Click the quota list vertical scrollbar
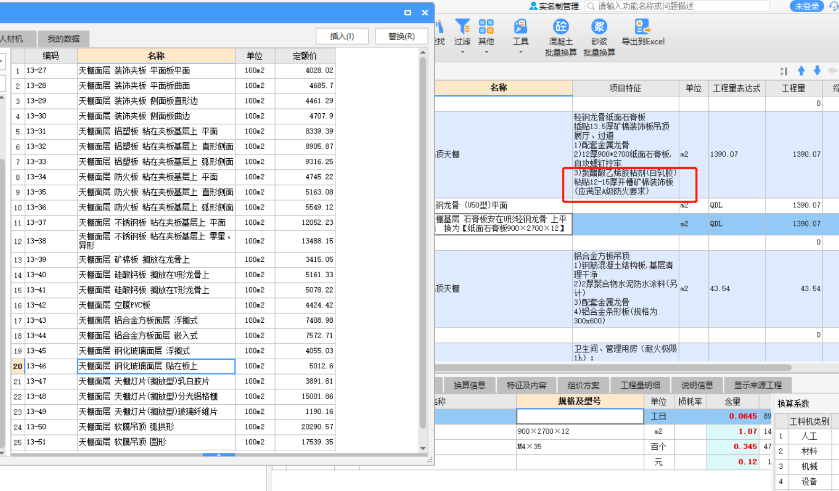 pos(423,243)
